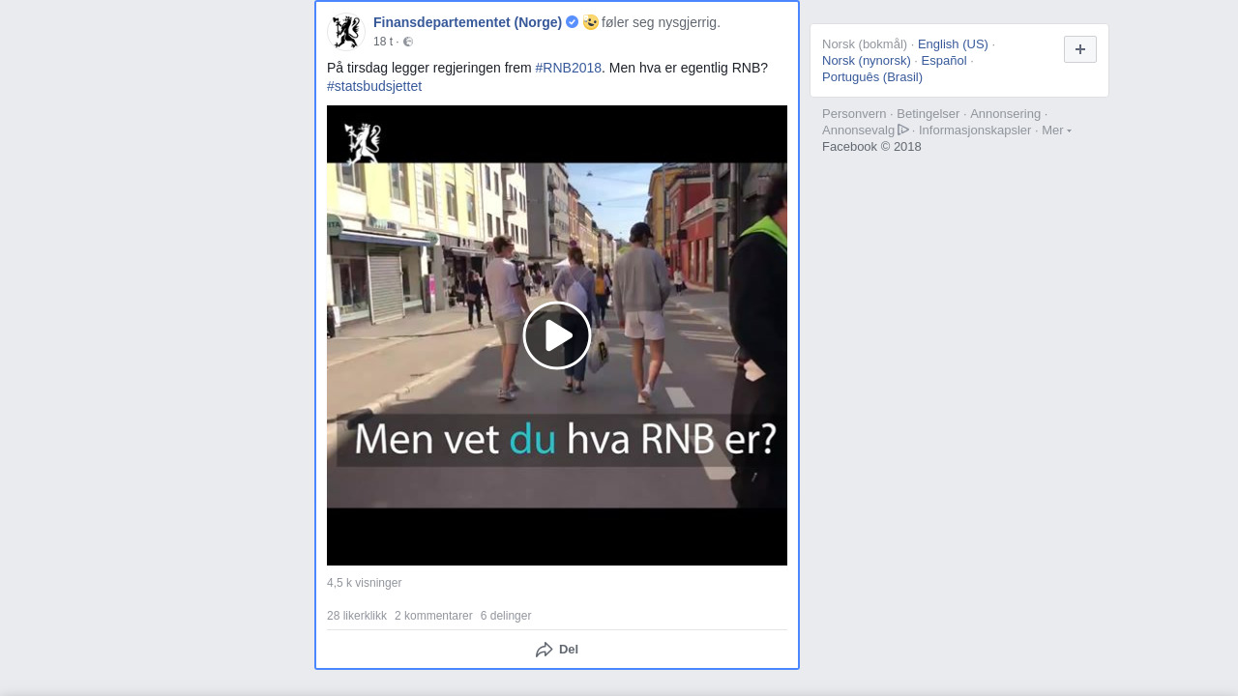1238x696 pixels.
Task: Open Finansdepartementet (Norge) page link
Action: coord(467,22)
